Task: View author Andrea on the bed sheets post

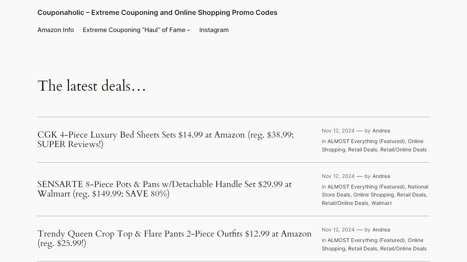Action: click(381, 131)
